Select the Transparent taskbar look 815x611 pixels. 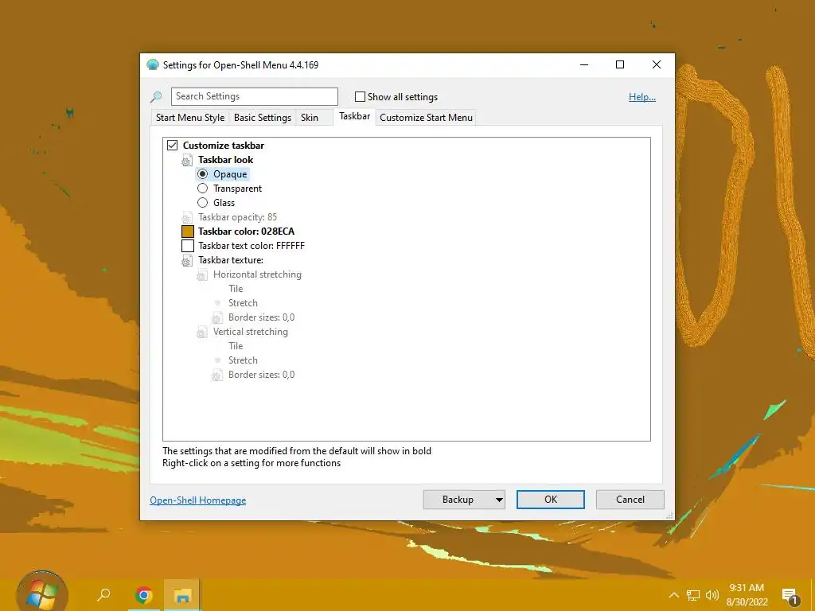(x=203, y=189)
